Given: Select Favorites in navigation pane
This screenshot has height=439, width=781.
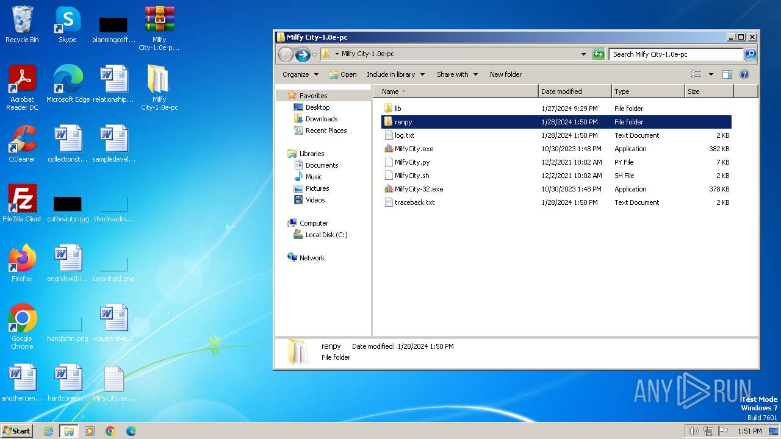Looking at the screenshot, I should (313, 96).
